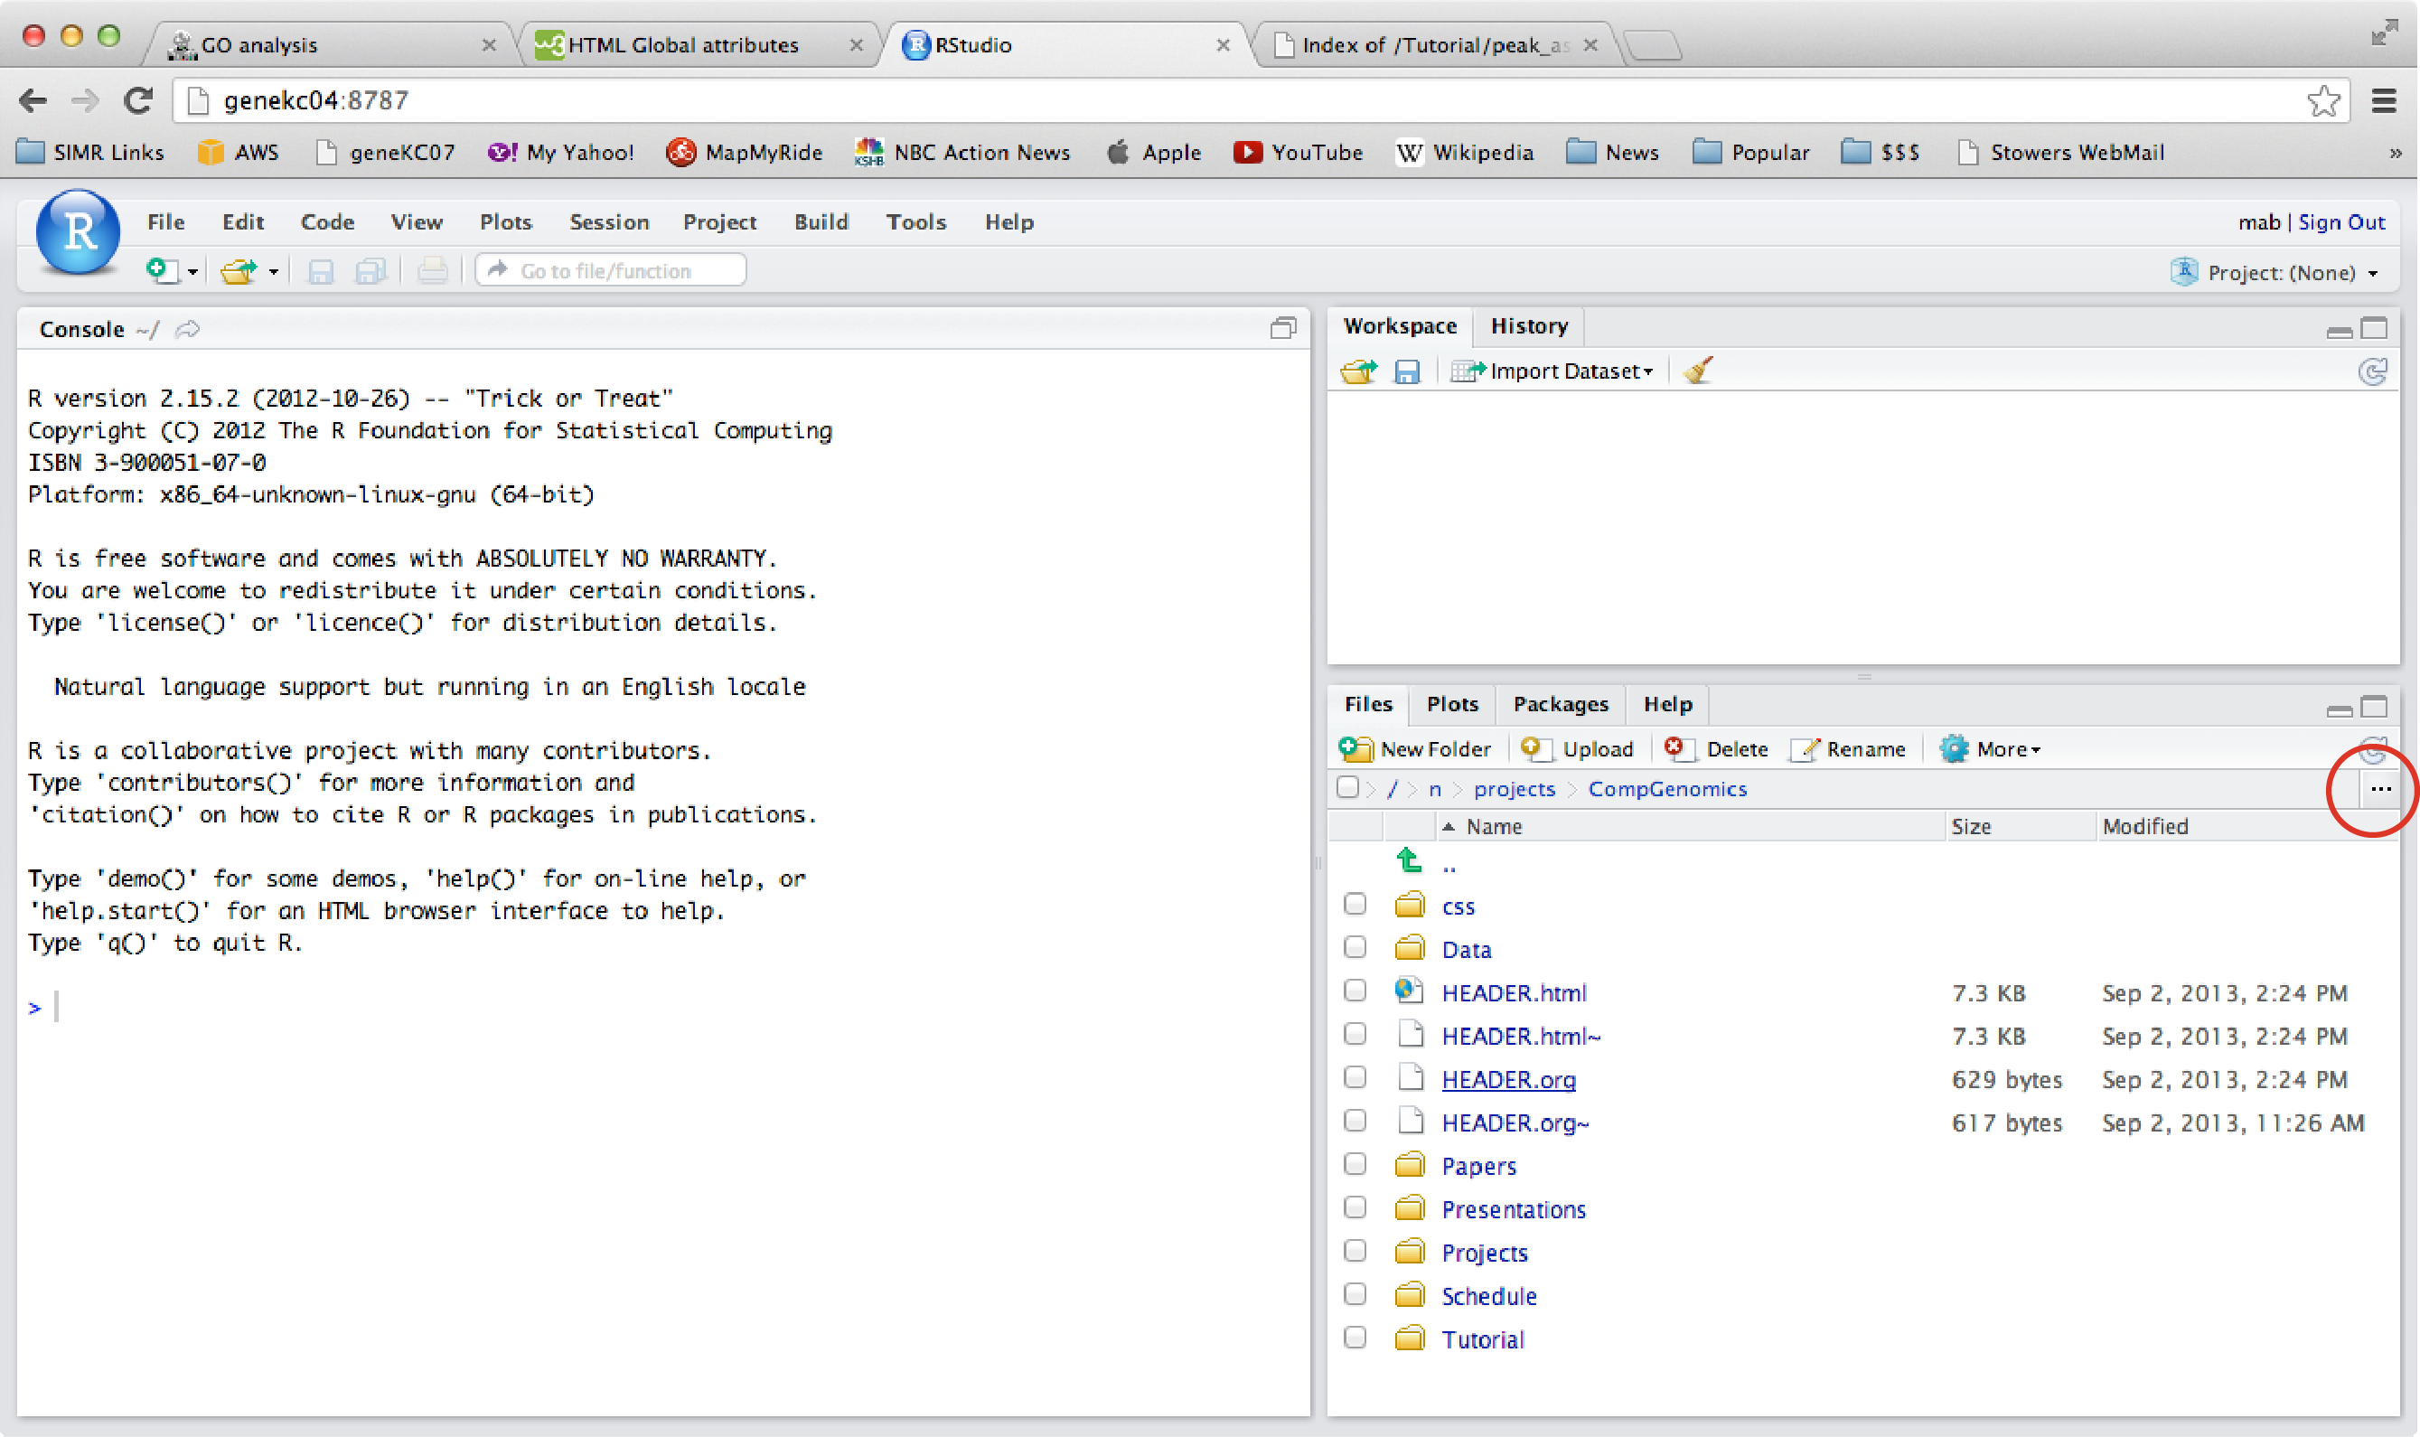Click the save file disk icon
2420x1437 pixels.
321,271
